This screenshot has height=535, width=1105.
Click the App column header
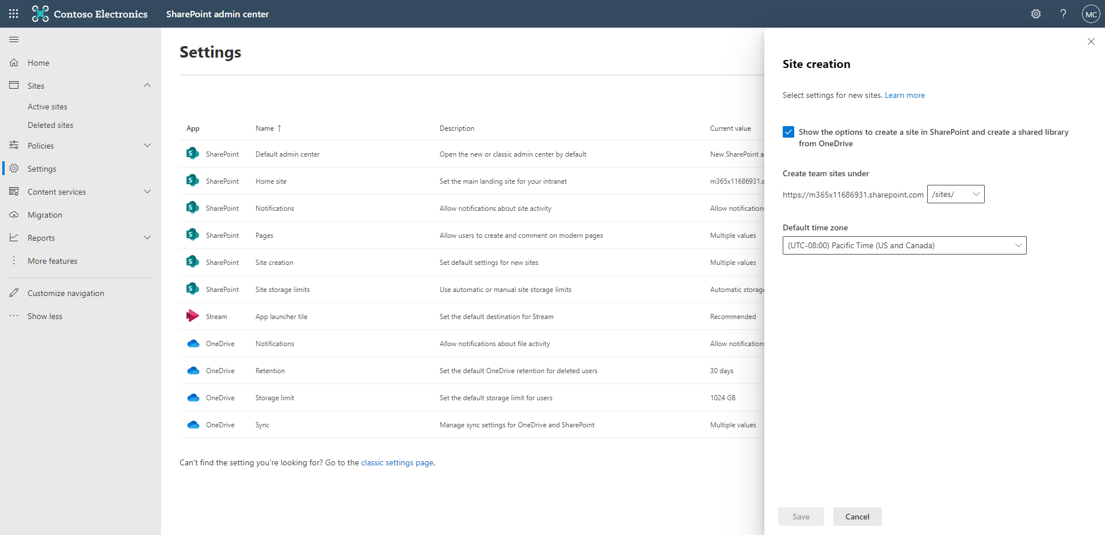click(x=193, y=128)
